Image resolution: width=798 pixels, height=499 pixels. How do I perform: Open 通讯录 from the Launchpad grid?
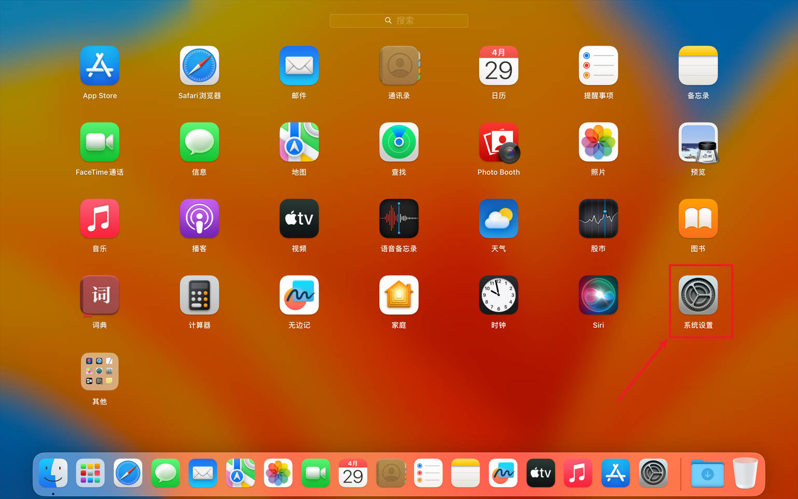(399, 65)
